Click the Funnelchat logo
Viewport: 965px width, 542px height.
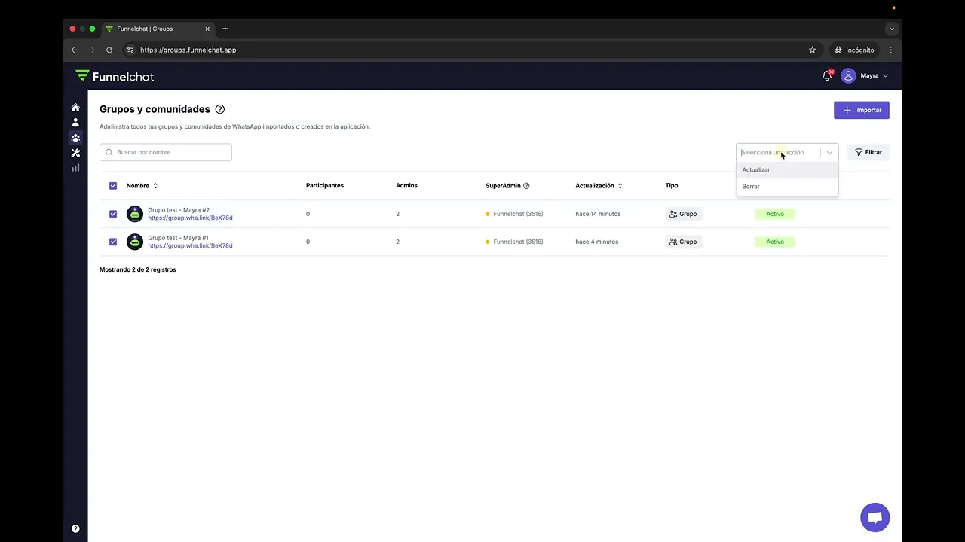coord(115,76)
